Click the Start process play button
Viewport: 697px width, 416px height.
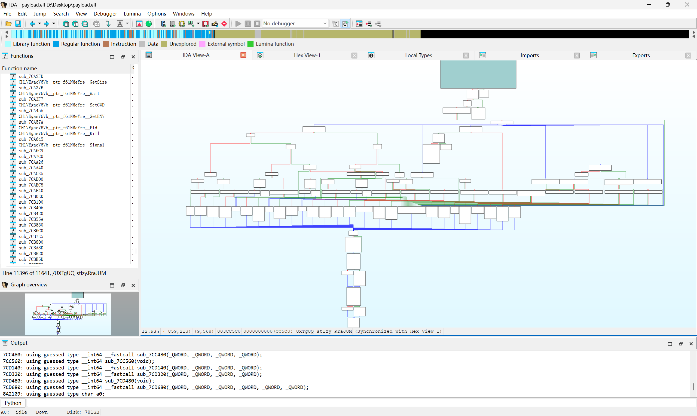tap(238, 24)
